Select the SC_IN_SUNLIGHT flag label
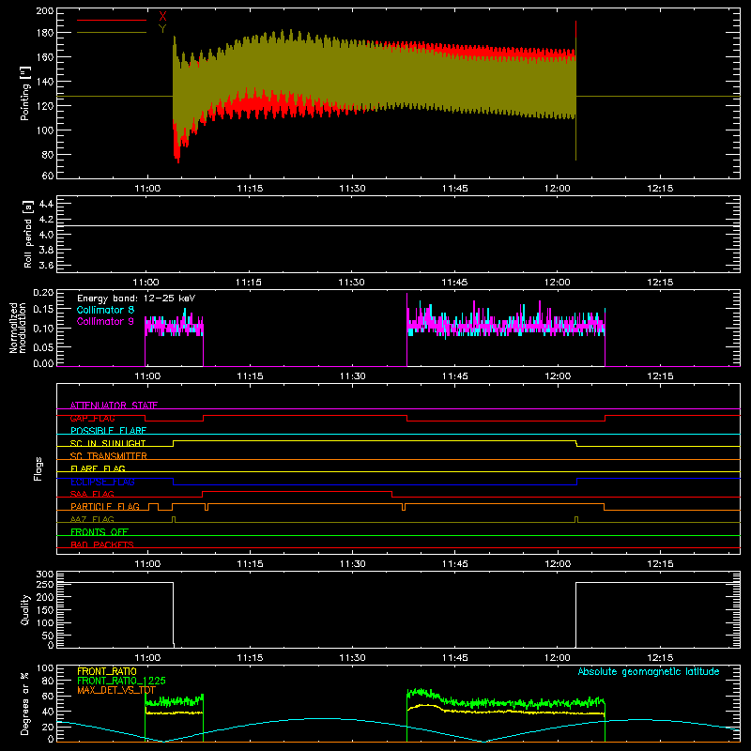This screenshot has width=751, height=751. point(108,443)
